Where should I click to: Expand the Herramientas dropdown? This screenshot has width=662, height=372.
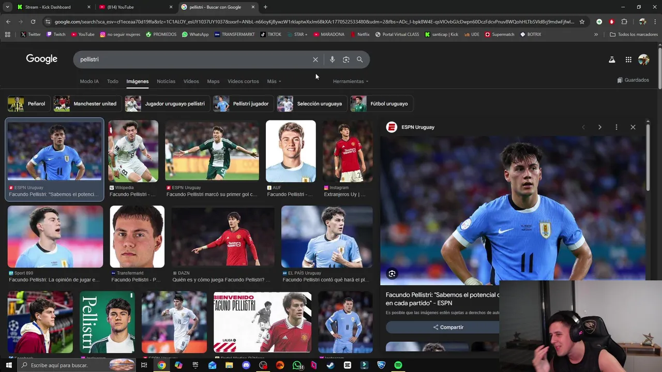coord(351,81)
